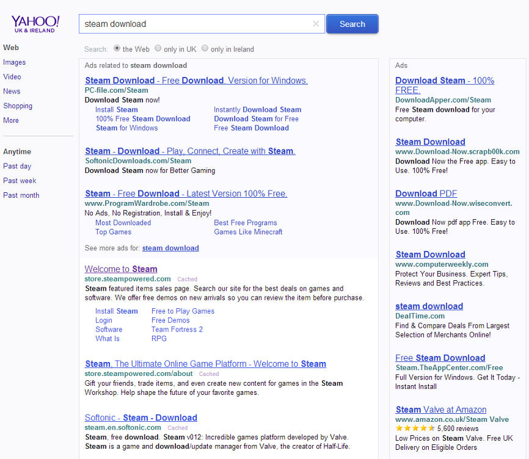Open Cached copy of store.steampowered.com

(188, 279)
